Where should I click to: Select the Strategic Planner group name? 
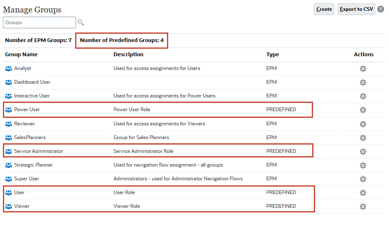(x=33, y=165)
